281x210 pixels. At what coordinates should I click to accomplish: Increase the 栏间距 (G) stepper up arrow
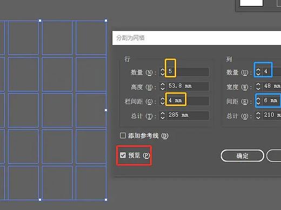[x=163, y=99]
